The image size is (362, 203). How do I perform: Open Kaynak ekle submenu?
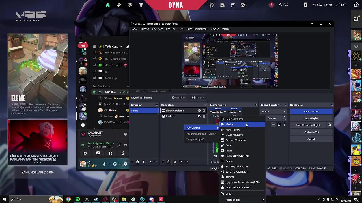click(x=202, y=128)
